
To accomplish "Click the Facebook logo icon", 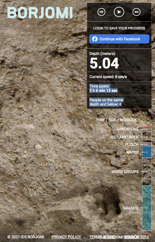I will 95,39.
